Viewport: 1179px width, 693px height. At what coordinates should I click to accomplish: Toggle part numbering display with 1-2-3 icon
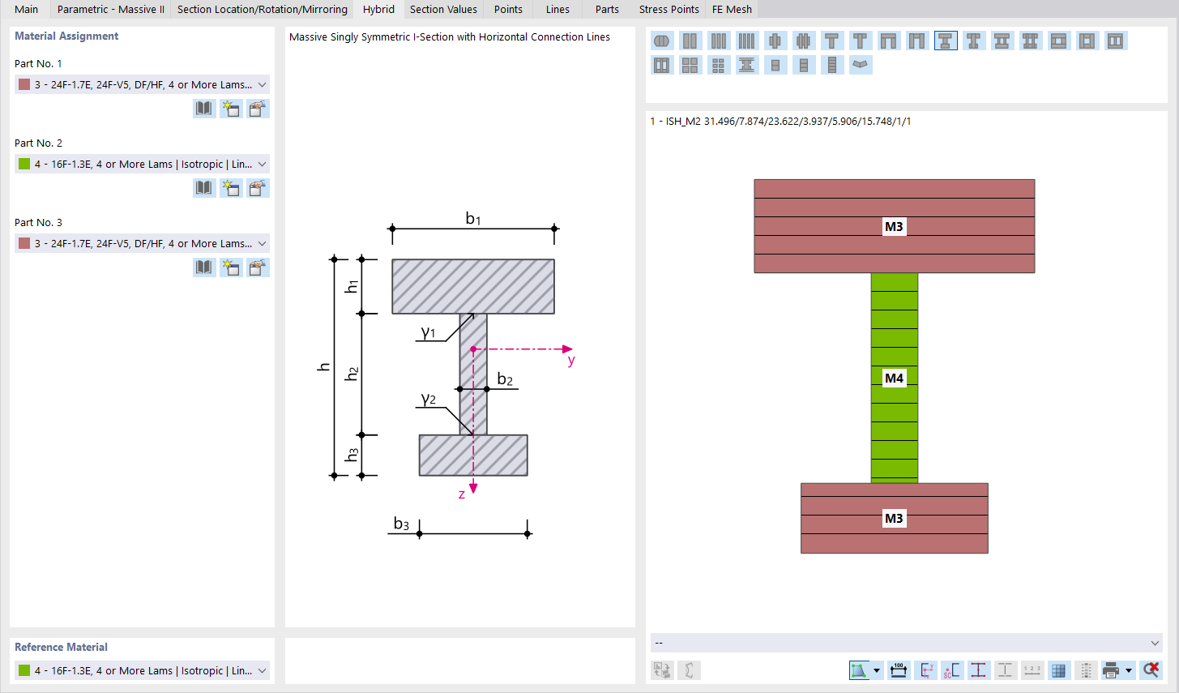1032,670
